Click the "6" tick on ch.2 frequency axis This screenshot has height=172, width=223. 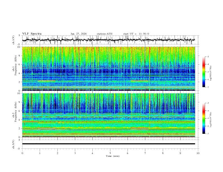coord(20,111)
